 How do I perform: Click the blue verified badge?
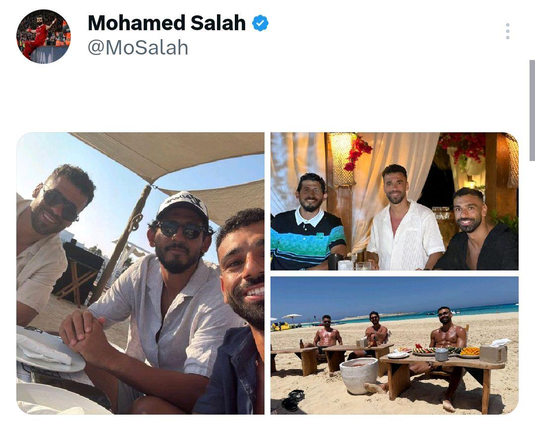coord(260,23)
